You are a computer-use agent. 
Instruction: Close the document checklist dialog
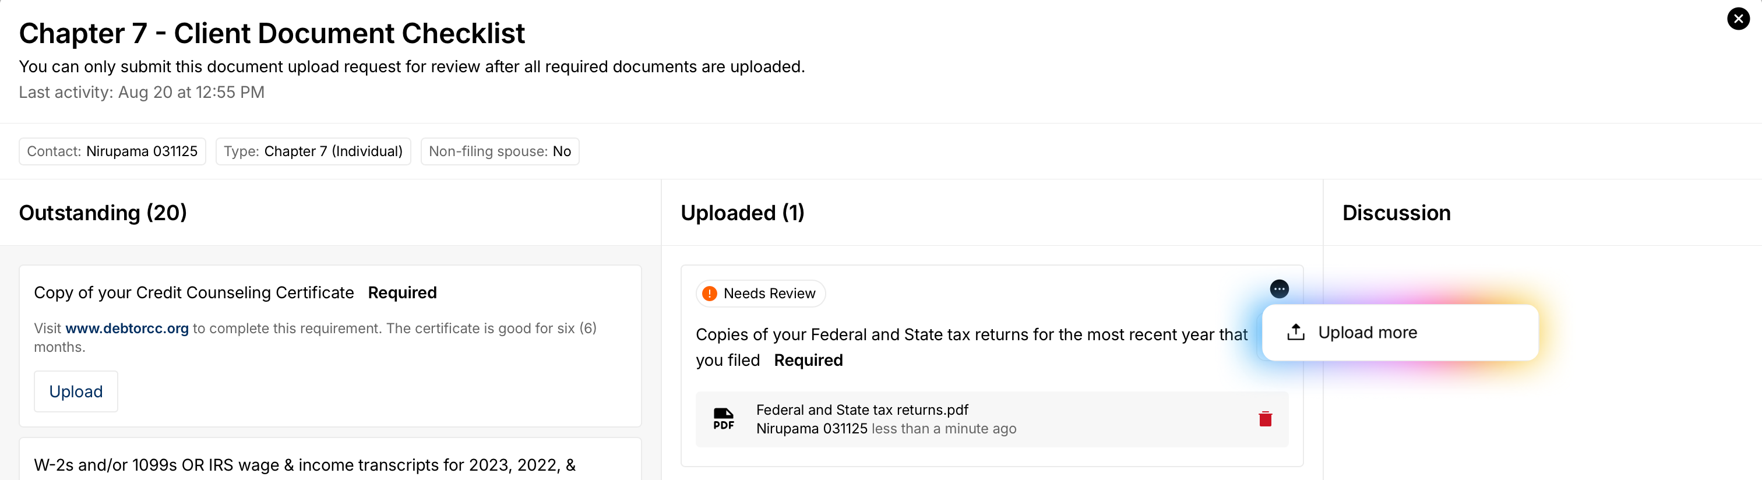coord(1738,19)
